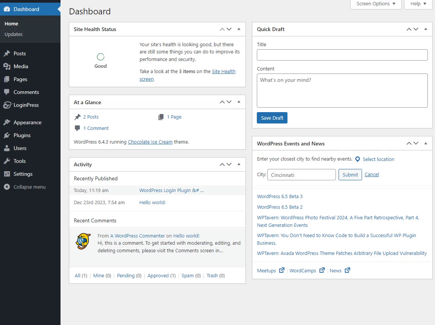This screenshot has height=325, width=435.
Task: Click the Quick Draft Title input field
Action: click(342, 55)
